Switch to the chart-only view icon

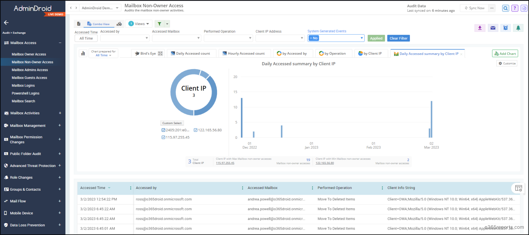coord(119,24)
